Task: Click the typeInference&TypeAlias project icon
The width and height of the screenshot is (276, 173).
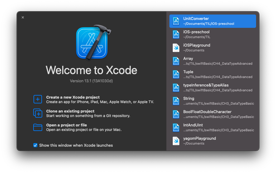Action: (x=176, y=88)
